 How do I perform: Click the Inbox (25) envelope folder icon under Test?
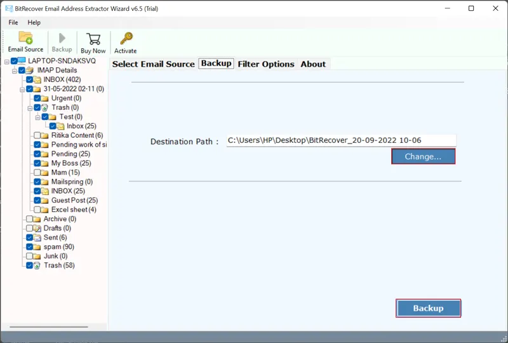tap(60, 126)
